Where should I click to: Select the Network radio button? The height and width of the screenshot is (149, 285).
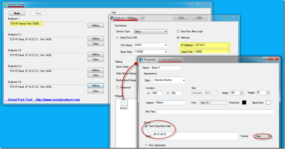pos(178,38)
